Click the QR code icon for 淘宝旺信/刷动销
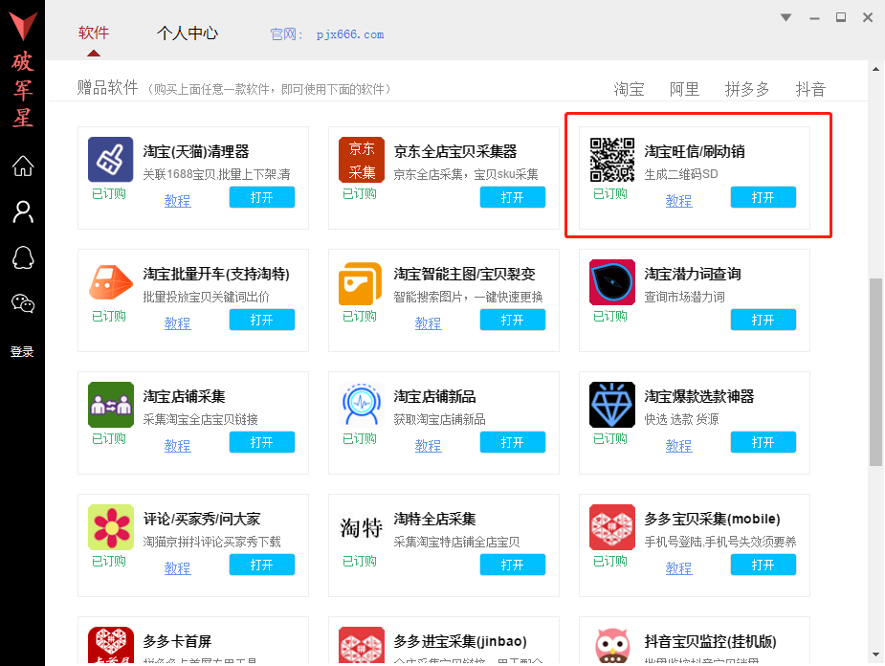Viewport: 885px width, 666px height. pyautogui.click(x=611, y=159)
